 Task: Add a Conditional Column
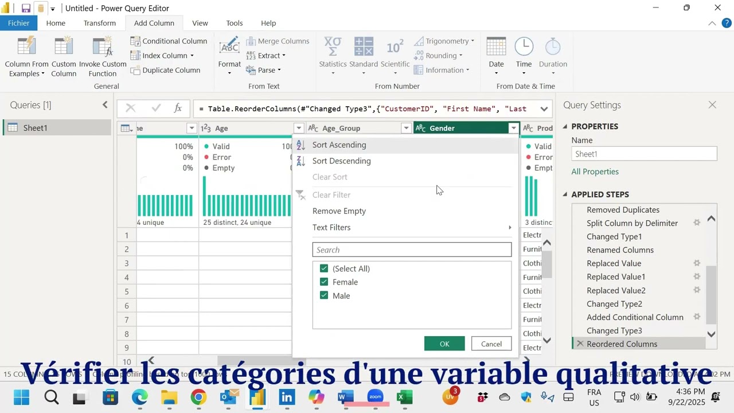(x=169, y=41)
